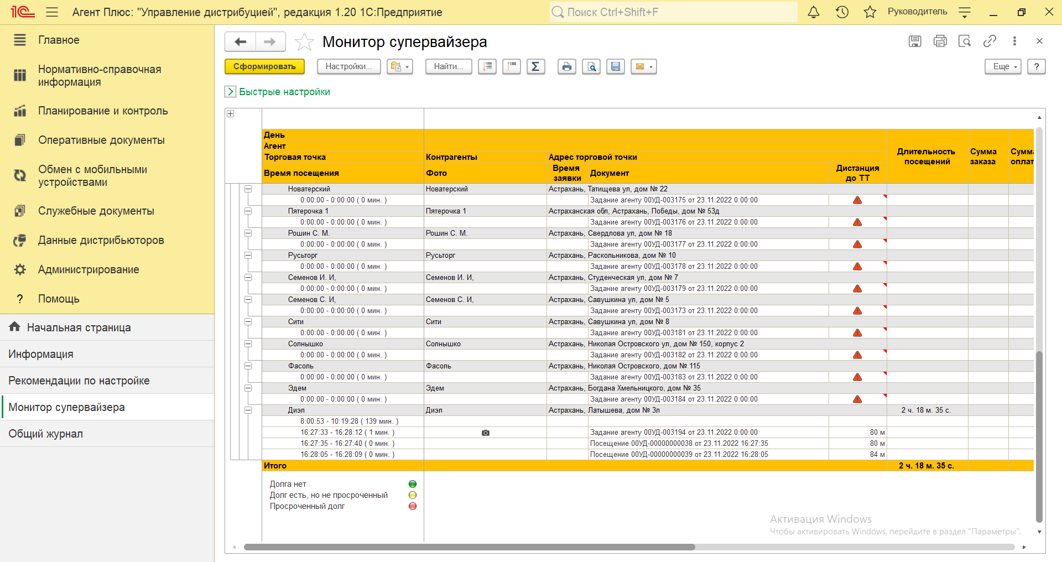Go forward with right arrow button
1062x562 pixels.
tap(270, 41)
